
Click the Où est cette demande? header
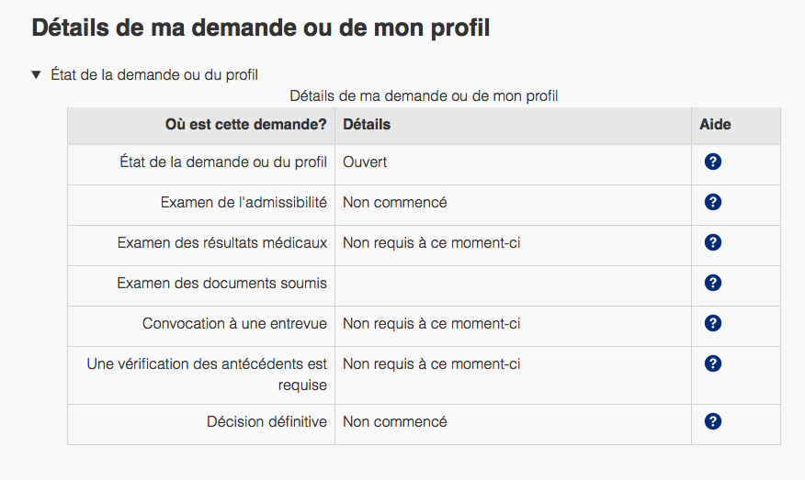(245, 125)
